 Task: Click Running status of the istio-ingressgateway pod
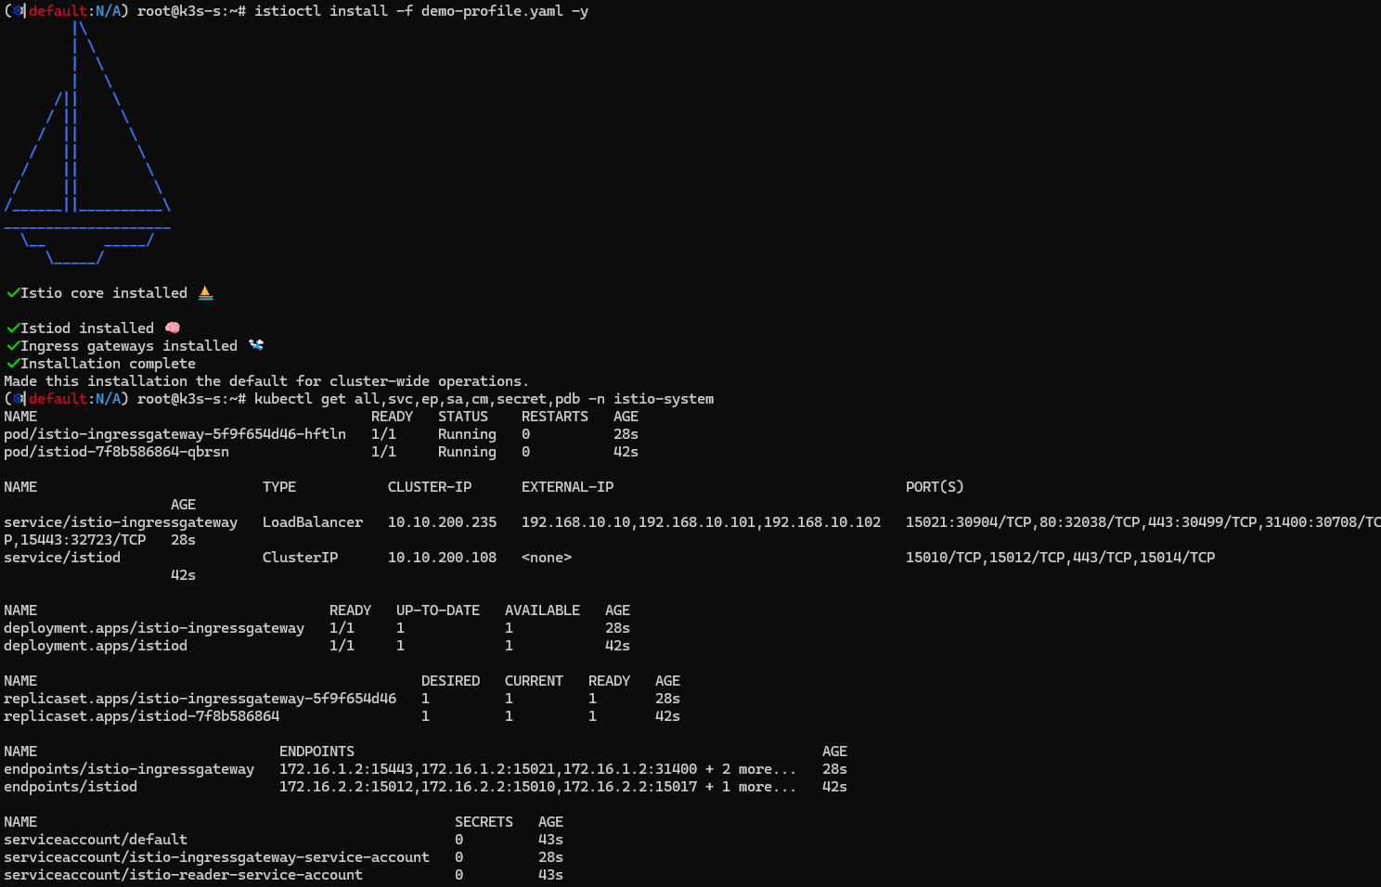467,434
